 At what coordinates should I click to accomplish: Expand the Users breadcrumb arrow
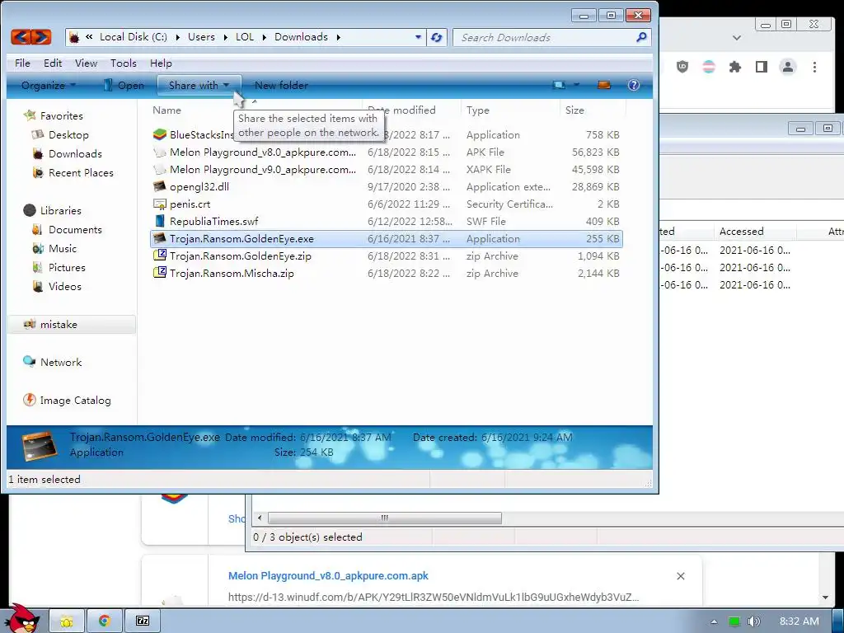(x=225, y=37)
